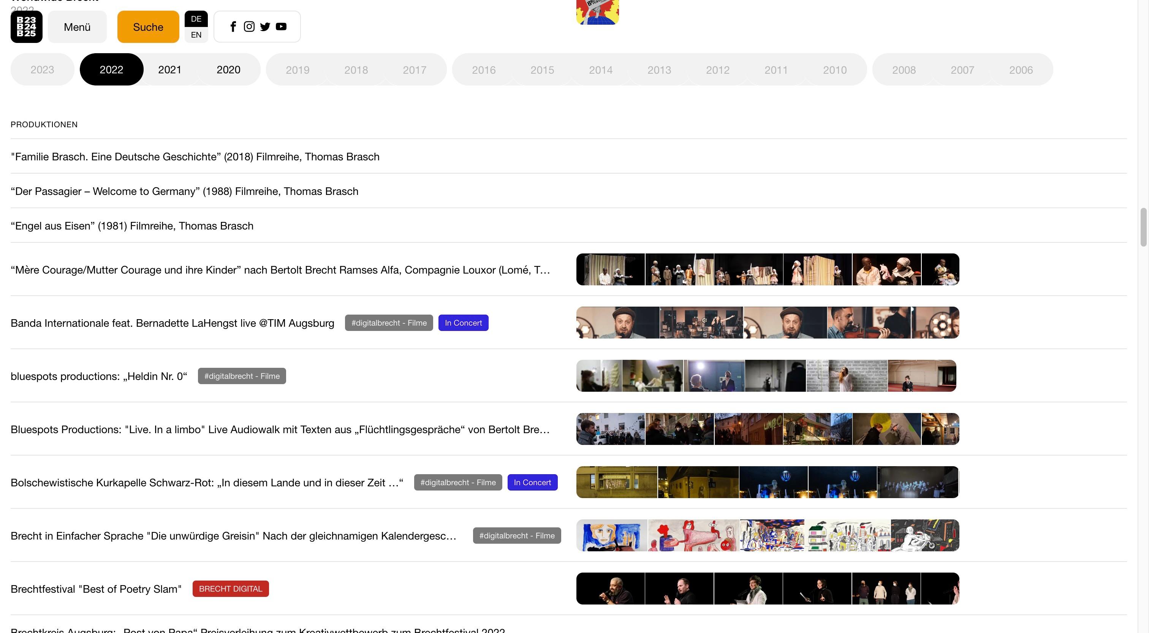1149x633 pixels.
Task: Open the YouTube icon link
Action: point(281,27)
